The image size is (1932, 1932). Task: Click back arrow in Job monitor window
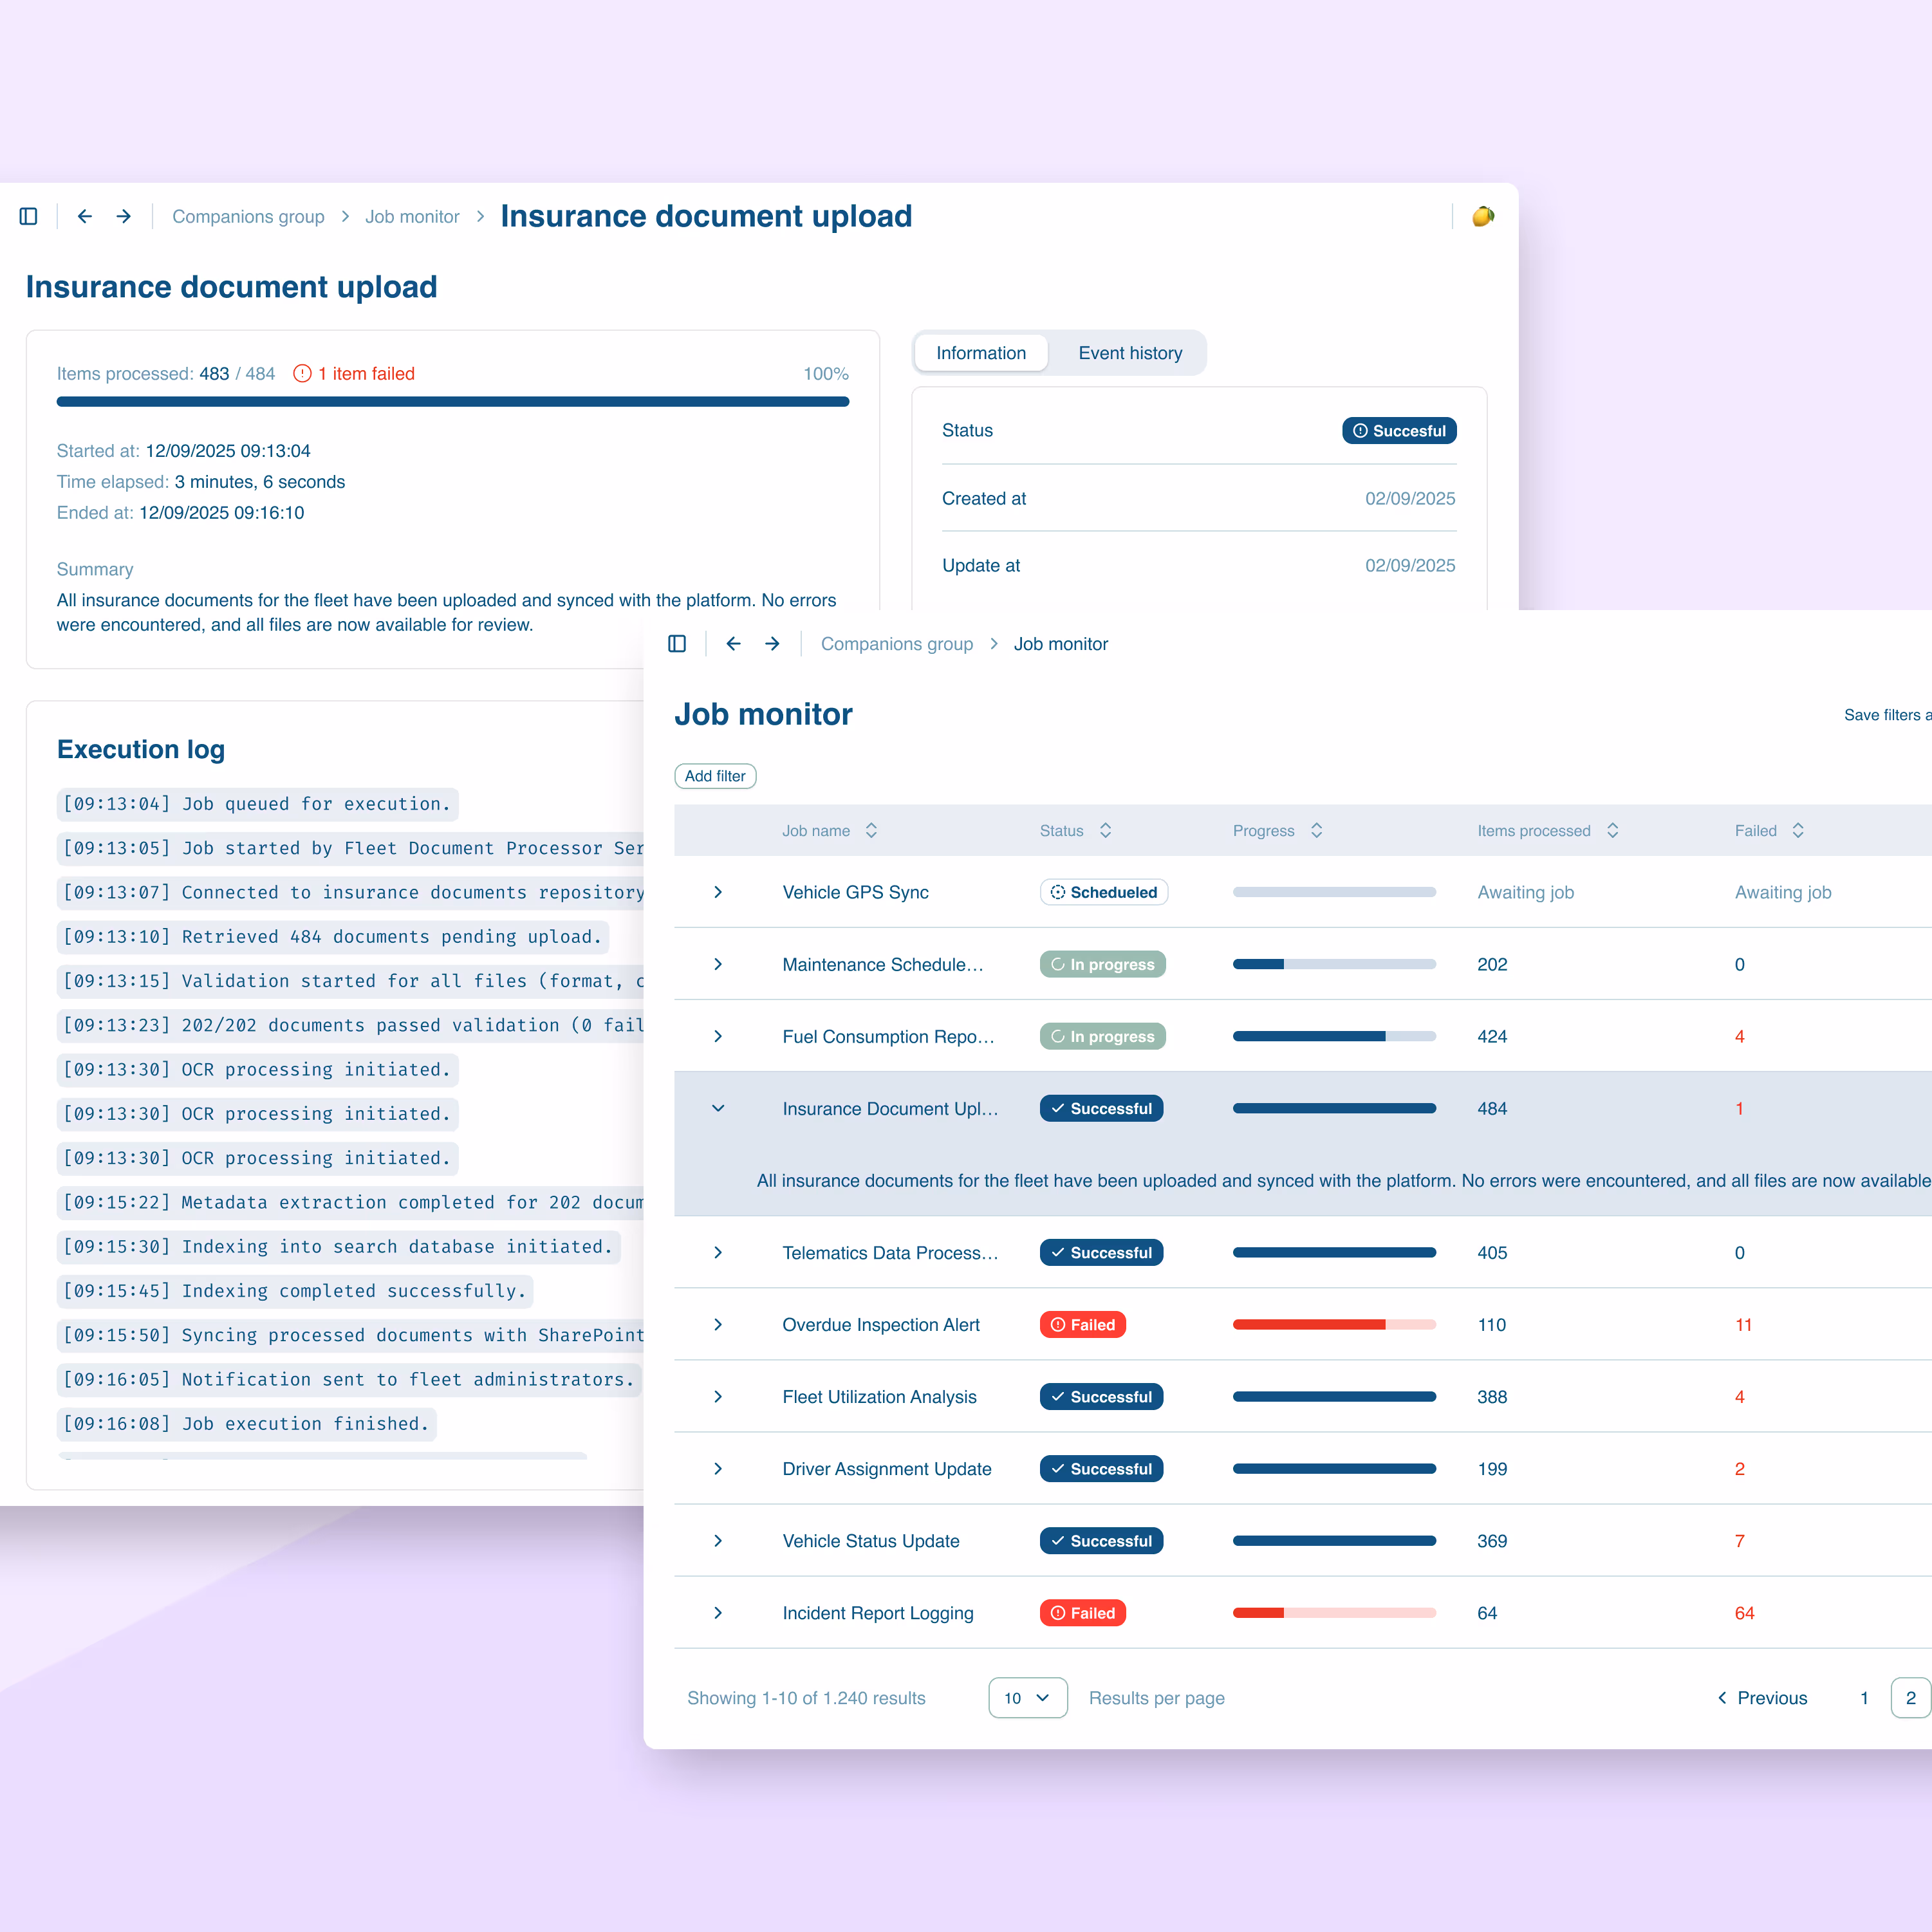[x=733, y=644]
